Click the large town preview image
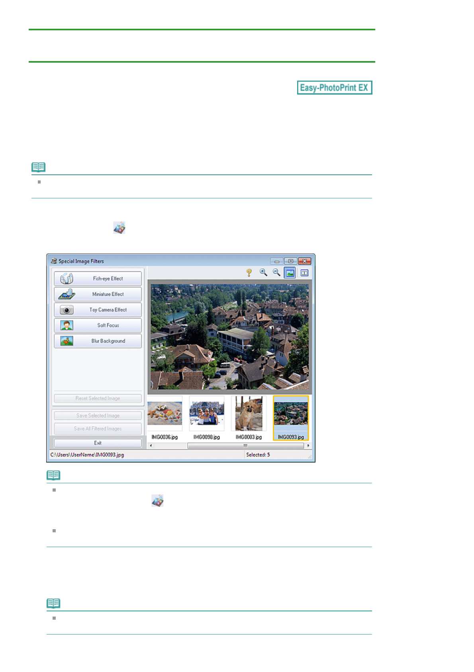This screenshot has width=474, height=672. click(x=230, y=337)
